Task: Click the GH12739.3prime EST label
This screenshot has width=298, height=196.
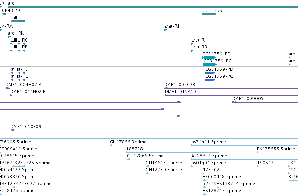Action: [x=164, y=170]
